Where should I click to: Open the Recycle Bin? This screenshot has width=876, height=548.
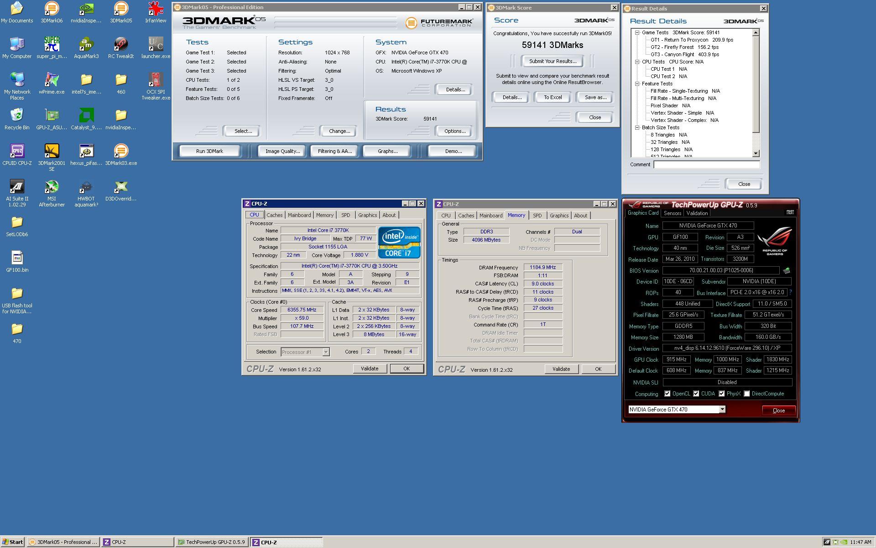click(x=17, y=119)
